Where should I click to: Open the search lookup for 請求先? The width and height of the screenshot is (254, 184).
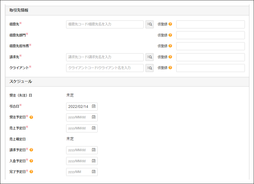(x=149, y=57)
